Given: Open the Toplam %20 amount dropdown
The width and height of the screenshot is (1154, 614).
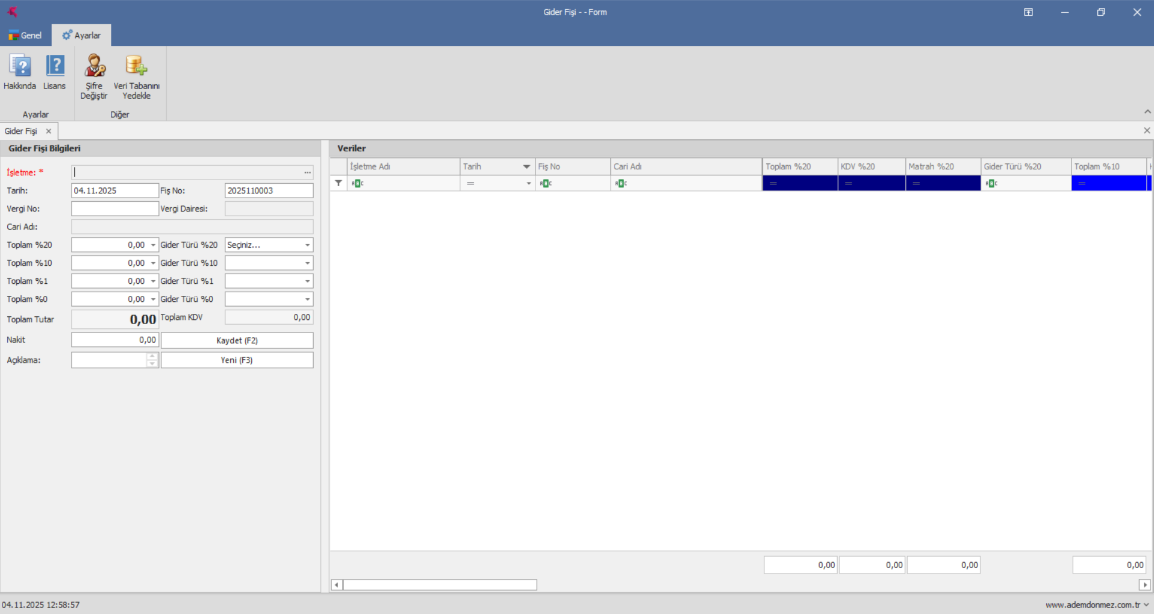Looking at the screenshot, I should click(153, 245).
